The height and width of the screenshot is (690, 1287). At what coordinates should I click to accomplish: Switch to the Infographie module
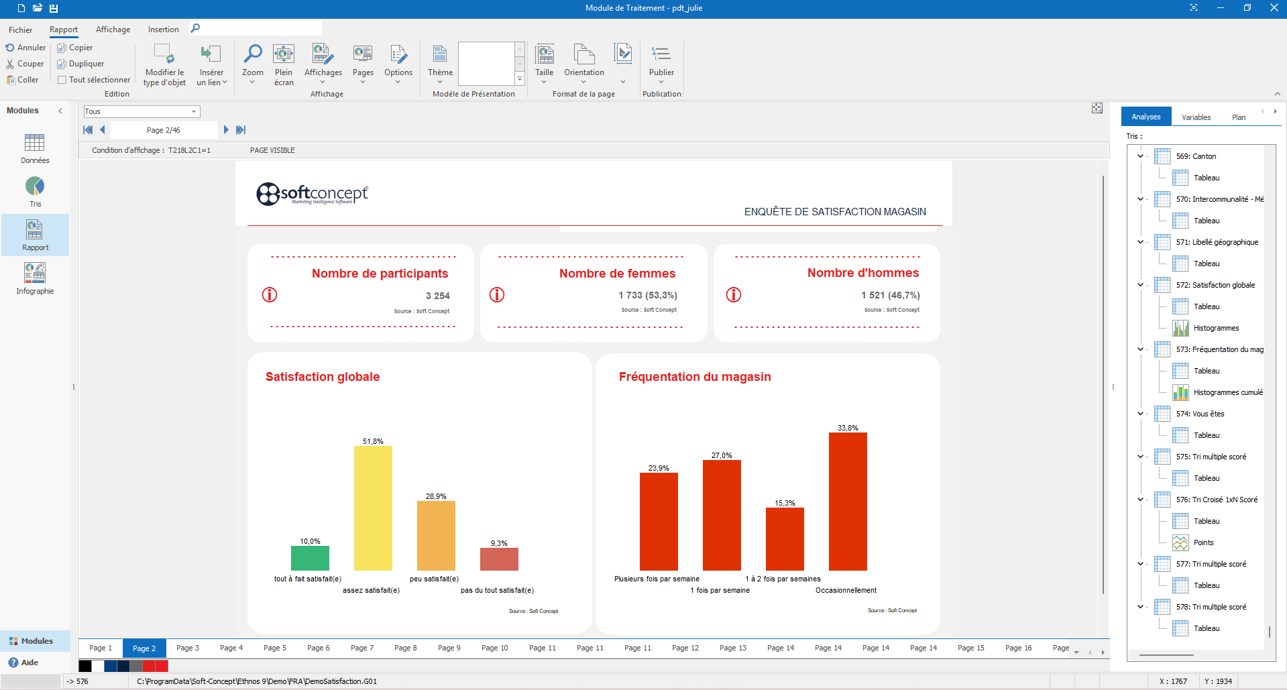coord(35,278)
